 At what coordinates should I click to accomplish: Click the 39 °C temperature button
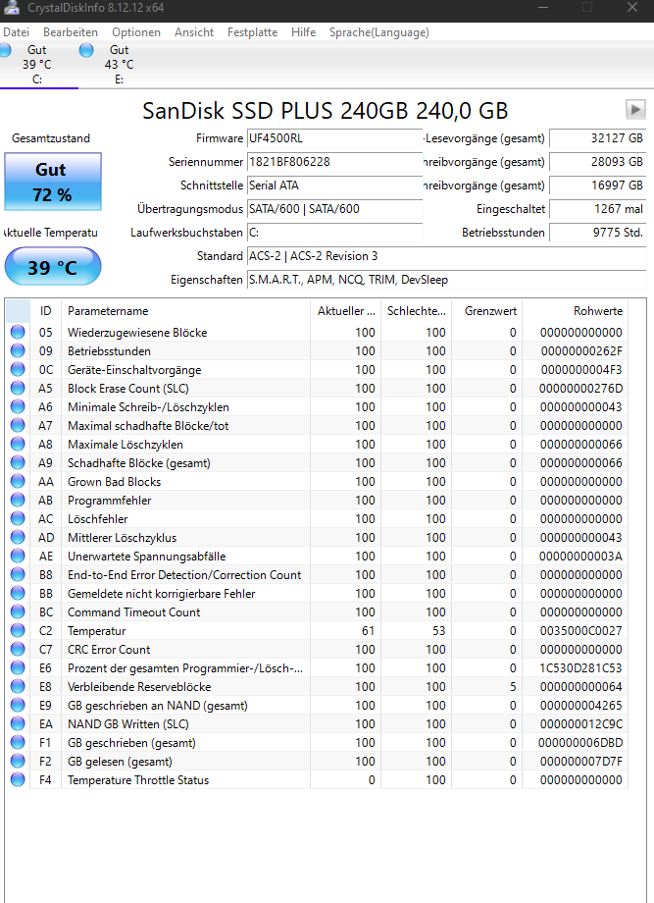point(52,267)
